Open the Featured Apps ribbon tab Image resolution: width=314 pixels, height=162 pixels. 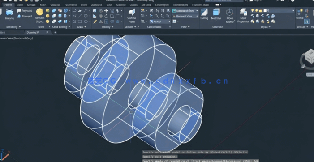click(201, 5)
